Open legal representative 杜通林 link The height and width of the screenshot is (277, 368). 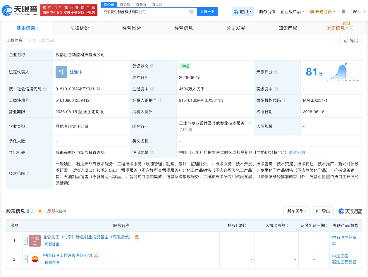pos(76,72)
